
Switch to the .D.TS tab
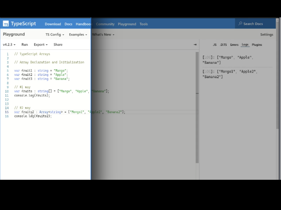coord(223,45)
